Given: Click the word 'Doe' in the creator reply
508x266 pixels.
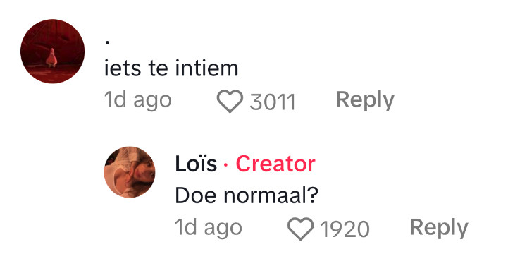Looking at the screenshot, I should point(195,196).
